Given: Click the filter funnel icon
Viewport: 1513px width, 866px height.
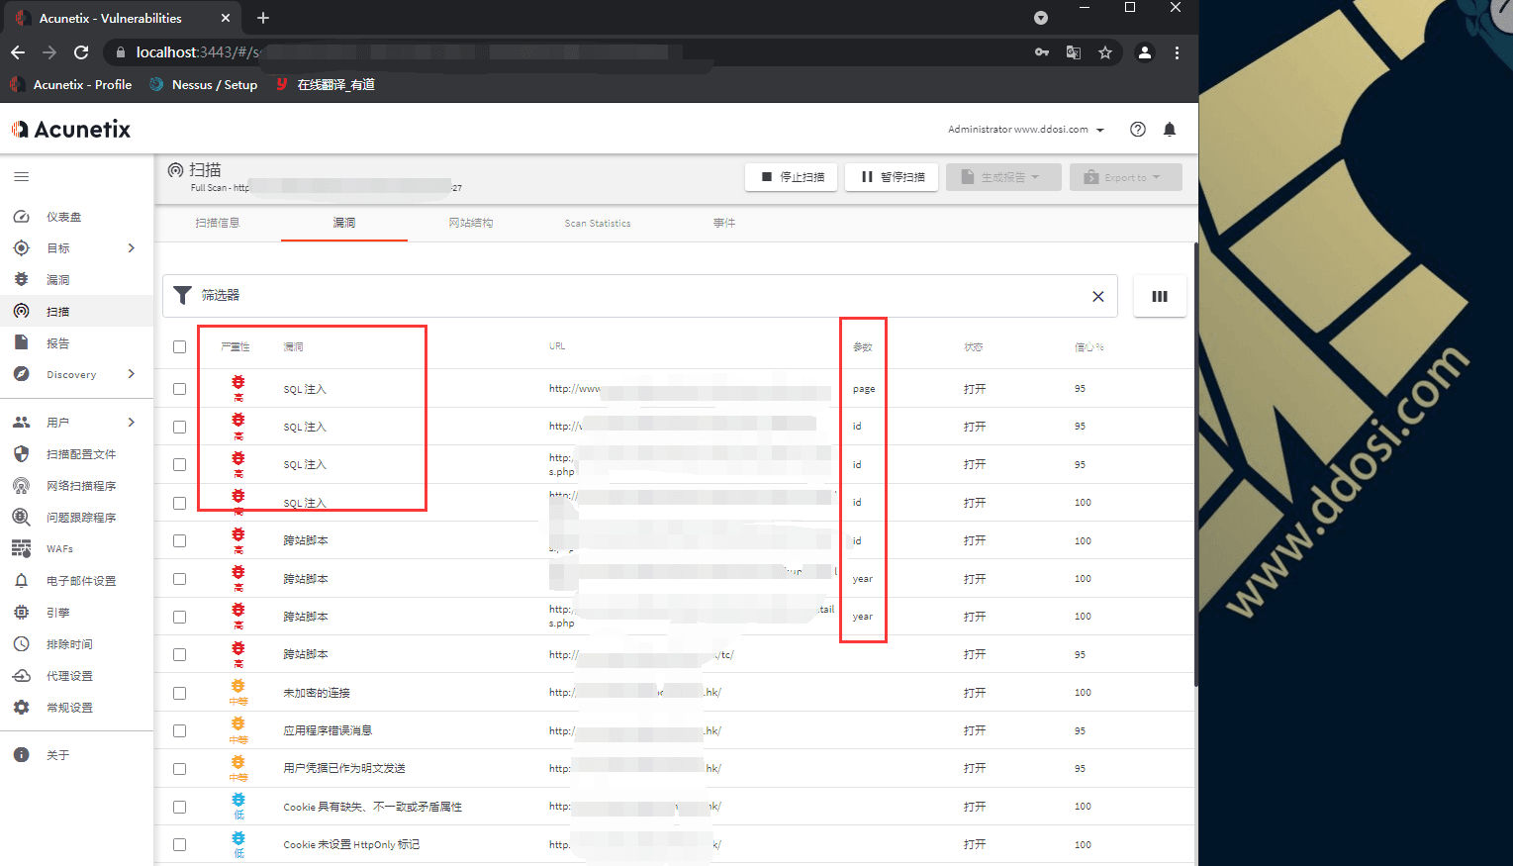Looking at the screenshot, I should (182, 295).
